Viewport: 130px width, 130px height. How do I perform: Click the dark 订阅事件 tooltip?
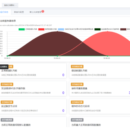[4, 67]
